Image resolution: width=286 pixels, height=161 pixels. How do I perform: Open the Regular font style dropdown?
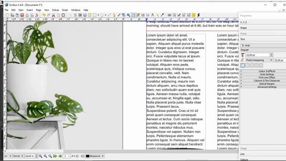(263, 50)
